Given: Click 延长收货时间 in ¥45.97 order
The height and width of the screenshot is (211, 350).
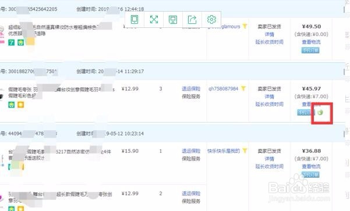Looking at the screenshot, I should coord(270,104).
